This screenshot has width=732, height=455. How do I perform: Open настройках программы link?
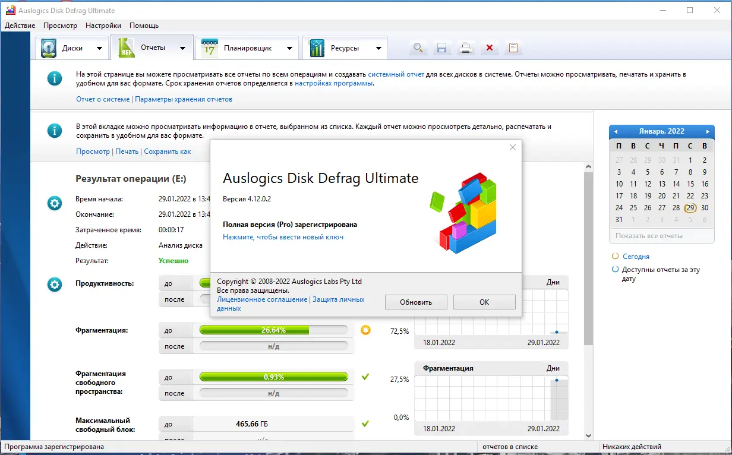coord(334,83)
